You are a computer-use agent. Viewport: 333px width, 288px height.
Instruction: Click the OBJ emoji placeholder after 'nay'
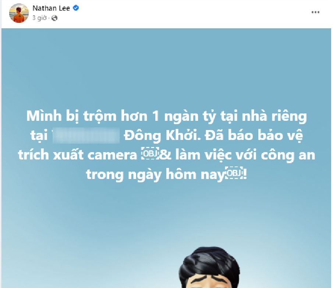coord(234,173)
